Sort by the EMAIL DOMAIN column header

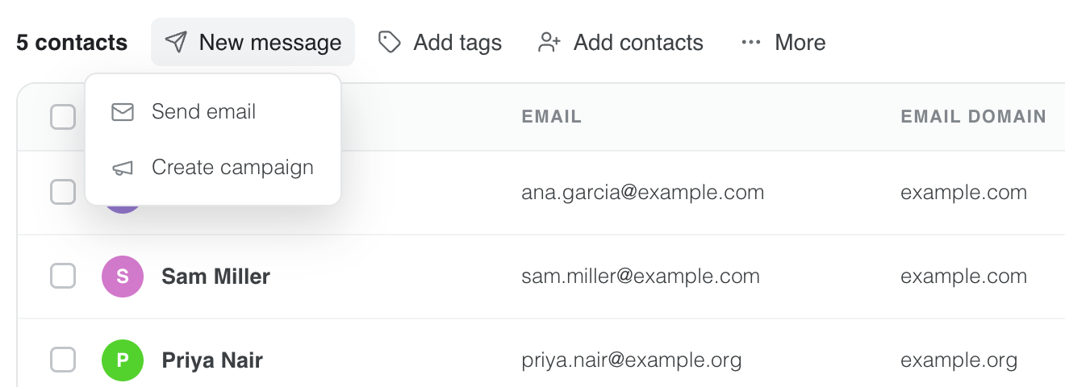pyautogui.click(x=973, y=117)
